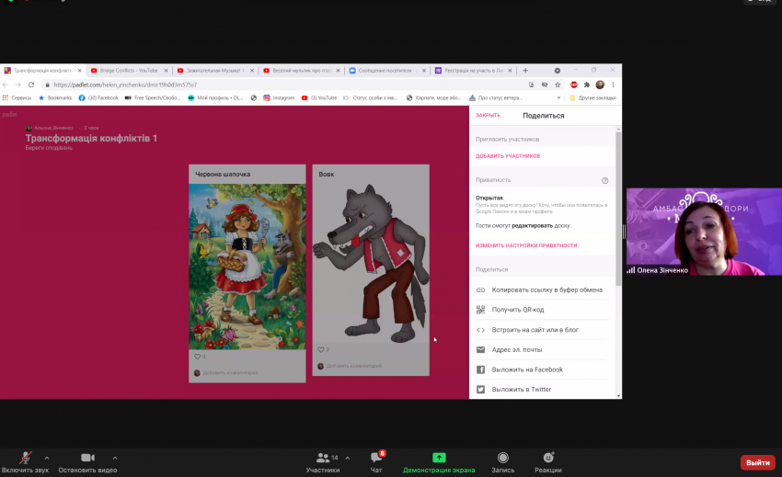
Task: Open Другие закладки folder
Action: click(x=592, y=97)
